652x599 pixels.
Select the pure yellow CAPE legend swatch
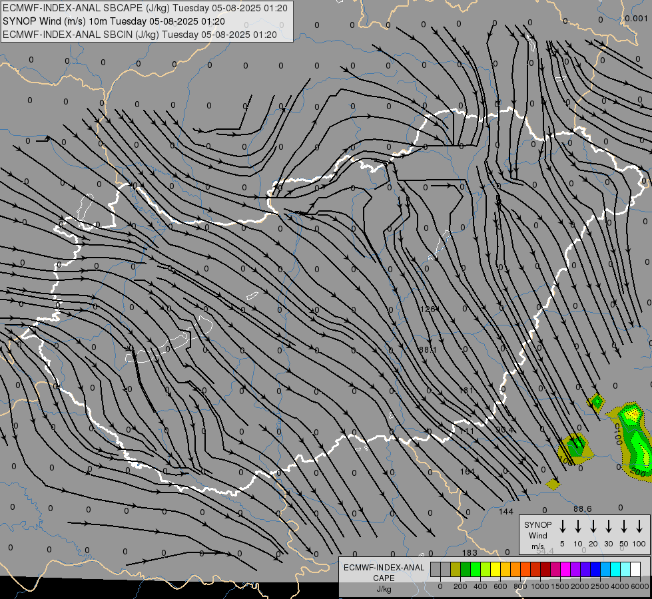coord(495,570)
